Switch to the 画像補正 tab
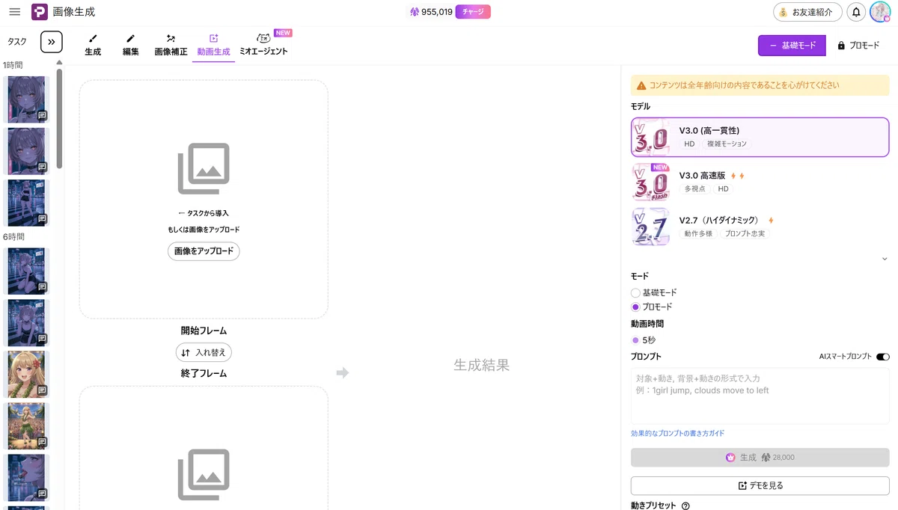 click(x=171, y=45)
